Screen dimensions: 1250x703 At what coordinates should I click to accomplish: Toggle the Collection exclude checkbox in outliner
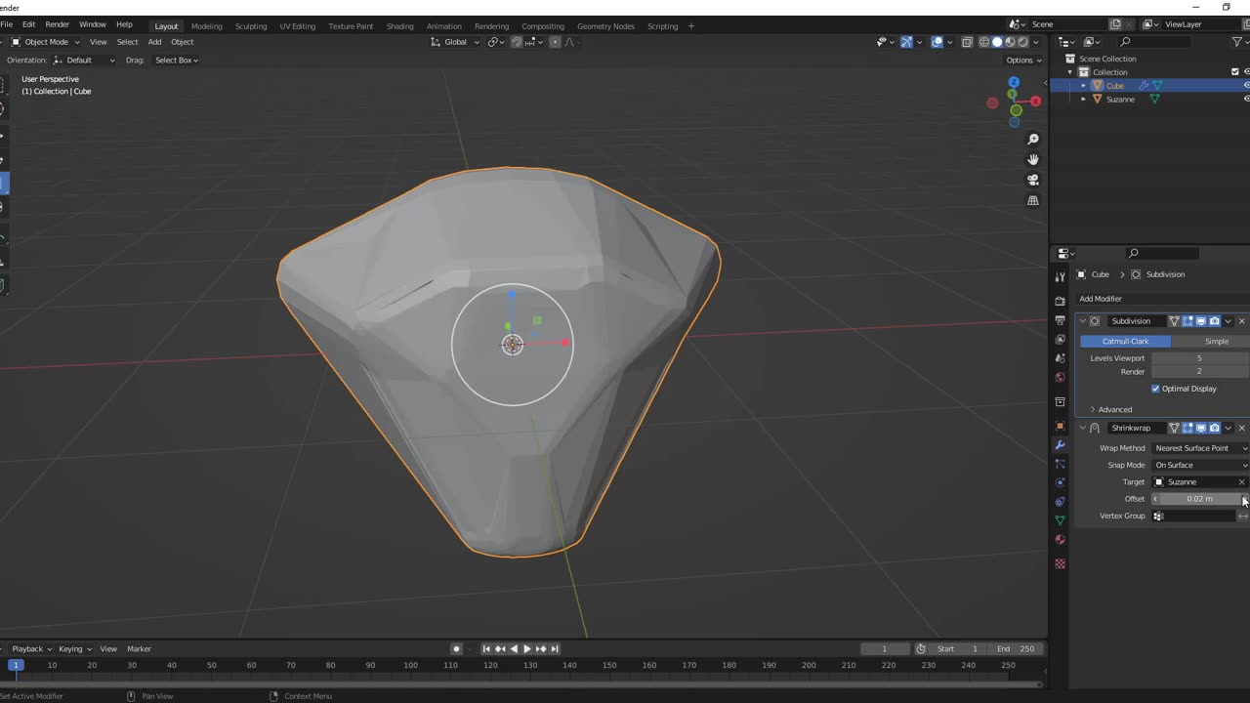click(1234, 72)
